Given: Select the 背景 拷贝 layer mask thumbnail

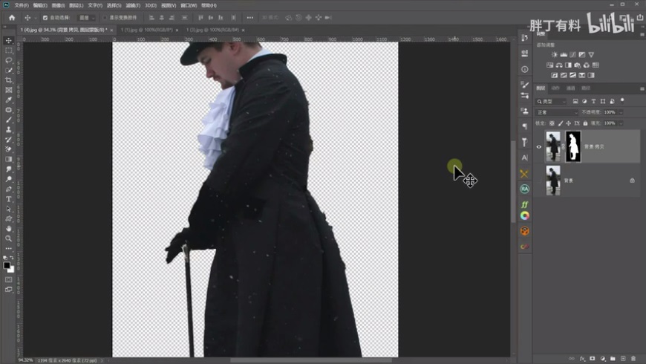Looking at the screenshot, I should pos(572,146).
